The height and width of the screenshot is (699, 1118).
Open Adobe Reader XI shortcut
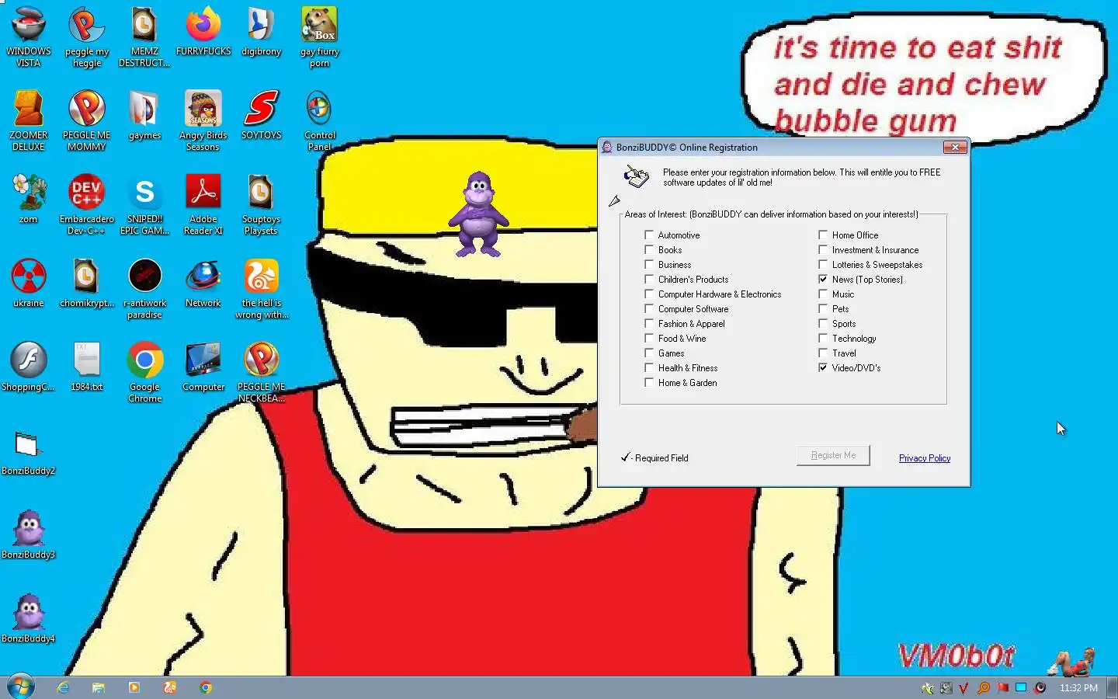coord(203,204)
